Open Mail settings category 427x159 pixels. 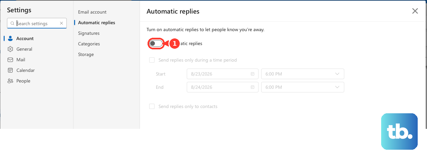point(37,60)
